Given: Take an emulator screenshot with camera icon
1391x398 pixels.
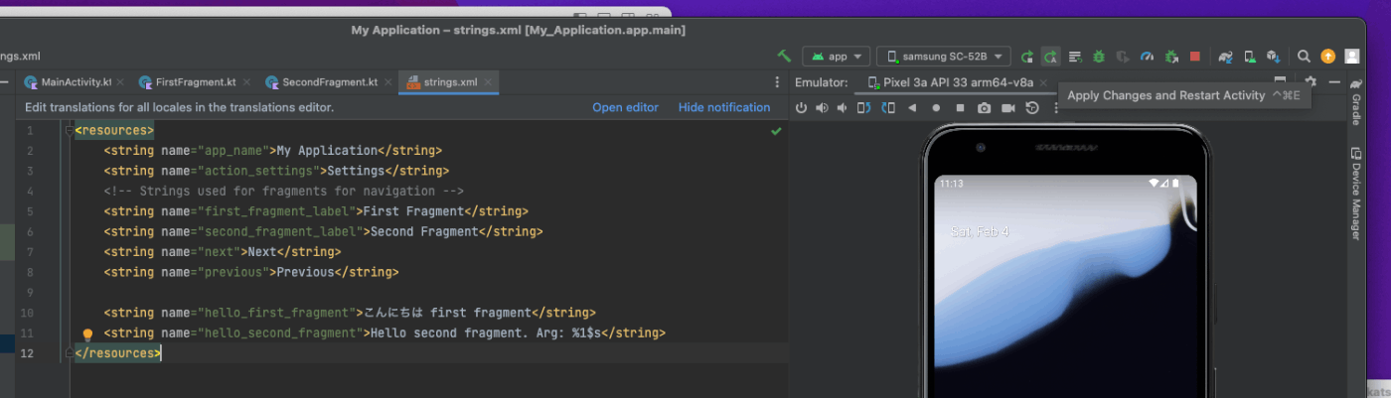Looking at the screenshot, I should (984, 107).
